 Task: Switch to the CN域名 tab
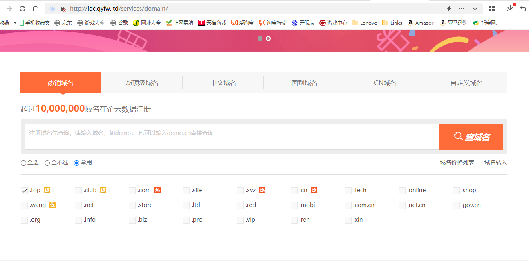tap(385, 83)
